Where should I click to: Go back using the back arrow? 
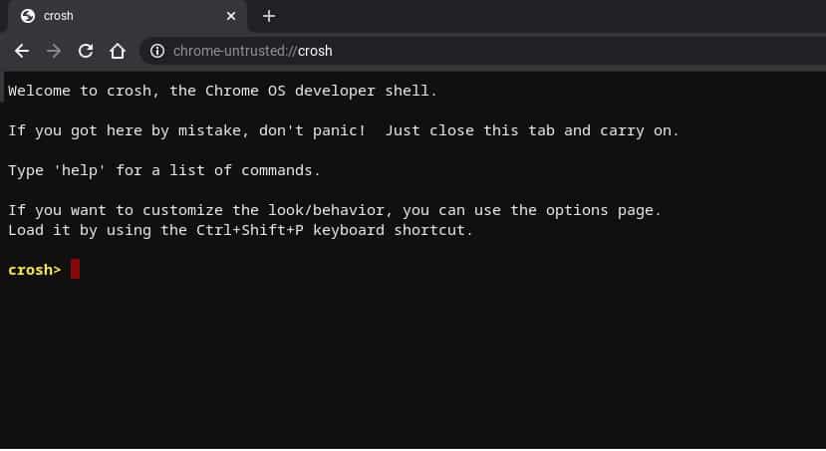(x=22, y=51)
